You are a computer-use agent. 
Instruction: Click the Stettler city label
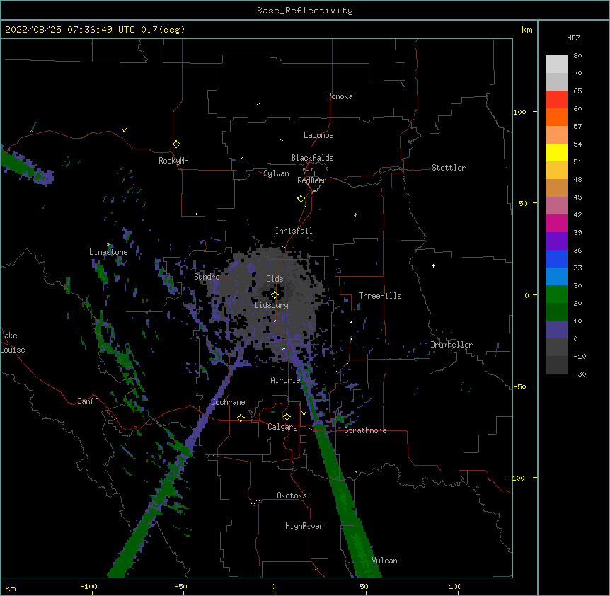[x=449, y=168]
